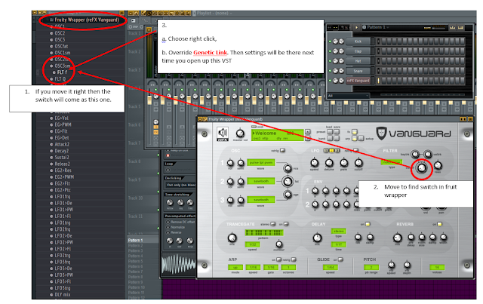This screenshot has width=483, height=304.
Task: Toggle the Trancegate stereo switch
Action: pyautogui.click(x=273, y=224)
